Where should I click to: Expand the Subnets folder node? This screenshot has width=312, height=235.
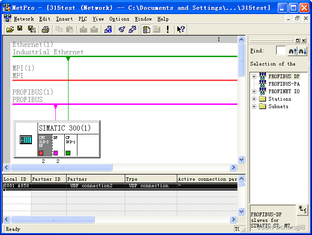[x=254, y=107]
